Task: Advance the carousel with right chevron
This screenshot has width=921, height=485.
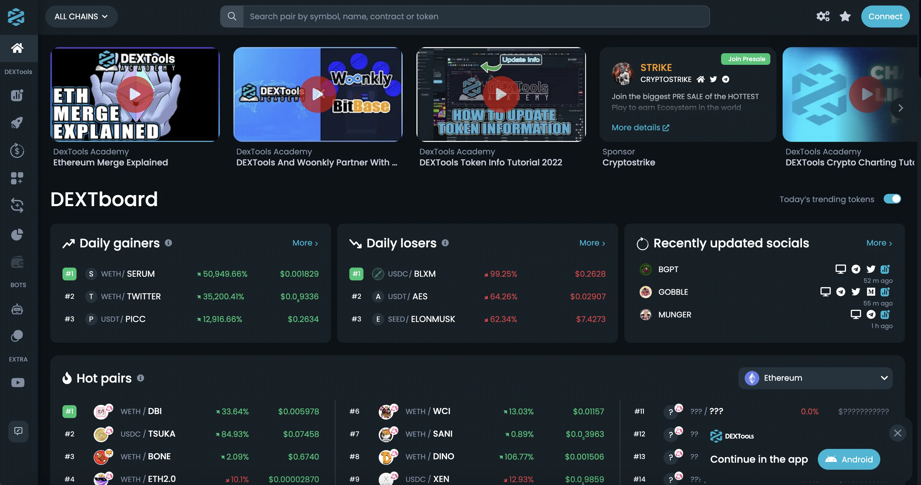Action: tap(900, 108)
